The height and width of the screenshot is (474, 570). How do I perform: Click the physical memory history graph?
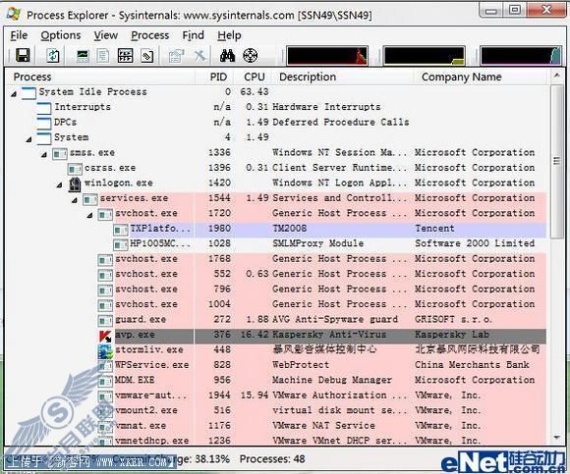tap(521, 56)
